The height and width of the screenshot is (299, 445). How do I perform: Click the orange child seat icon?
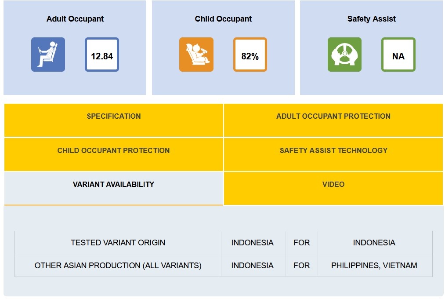pos(196,55)
